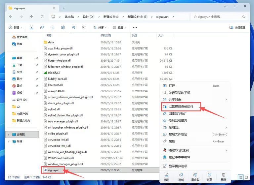Open 图库 in navigation pane
This screenshot has width=254, height=185.
pyautogui.click(x=17, y=44)
